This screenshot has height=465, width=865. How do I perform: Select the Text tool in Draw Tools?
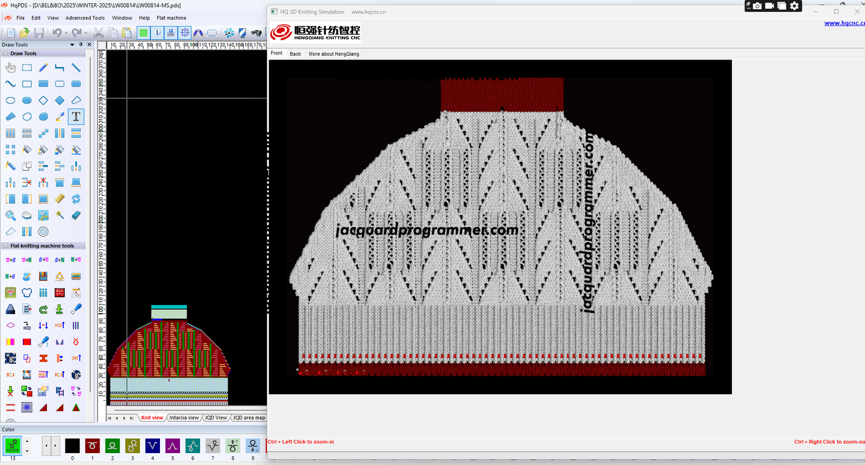tap(76, 117)
